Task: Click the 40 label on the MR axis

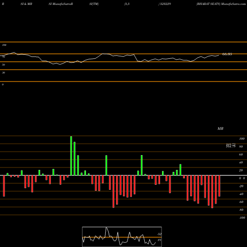Action: tap(241, 163)
